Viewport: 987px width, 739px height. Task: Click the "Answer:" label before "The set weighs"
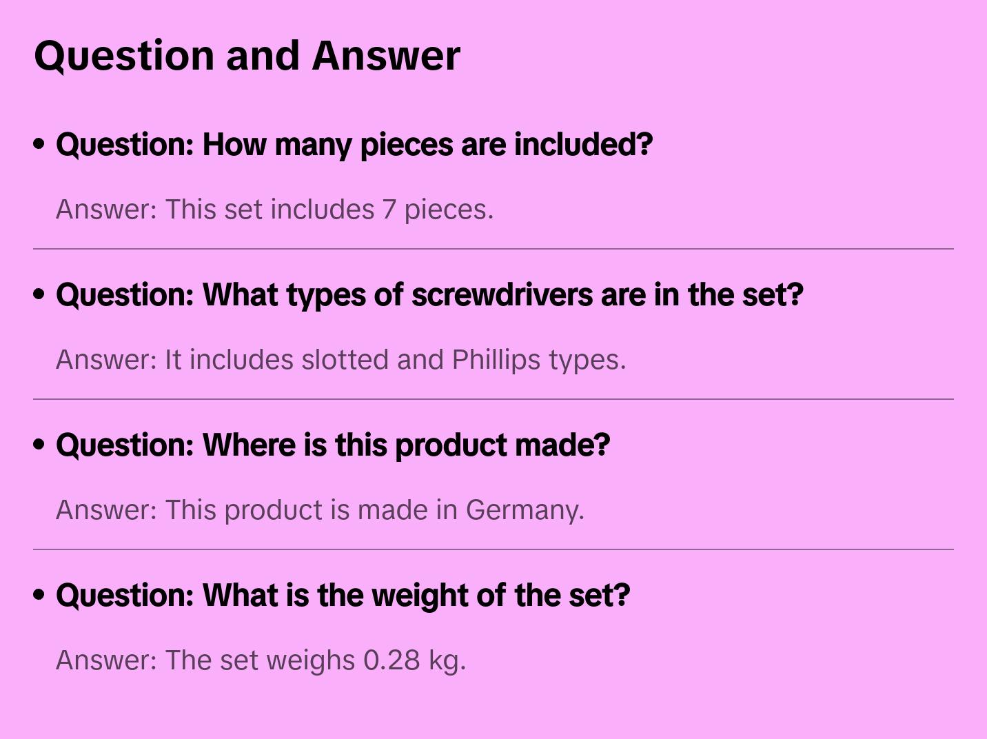point(107,660)
